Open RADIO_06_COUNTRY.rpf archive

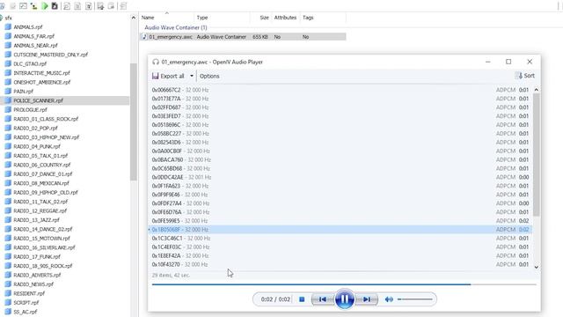[x=42, y=165]
